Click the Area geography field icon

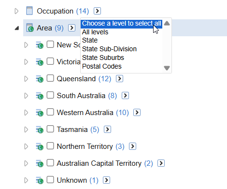(x=30, y=28)
